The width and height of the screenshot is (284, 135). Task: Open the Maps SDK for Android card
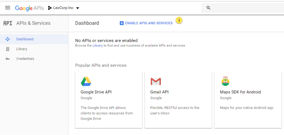click(x=248, y=99)
